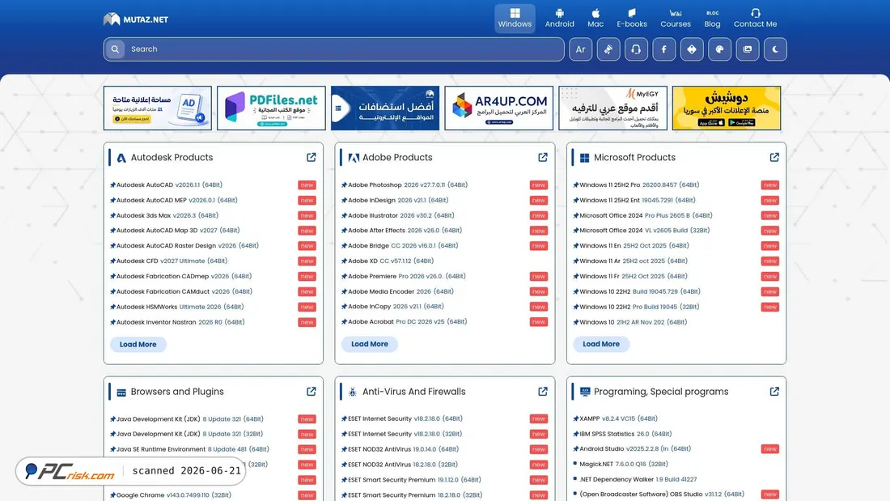Open the yellow Arabic ads platform banner
890x501 pixels.
(727, 108)
